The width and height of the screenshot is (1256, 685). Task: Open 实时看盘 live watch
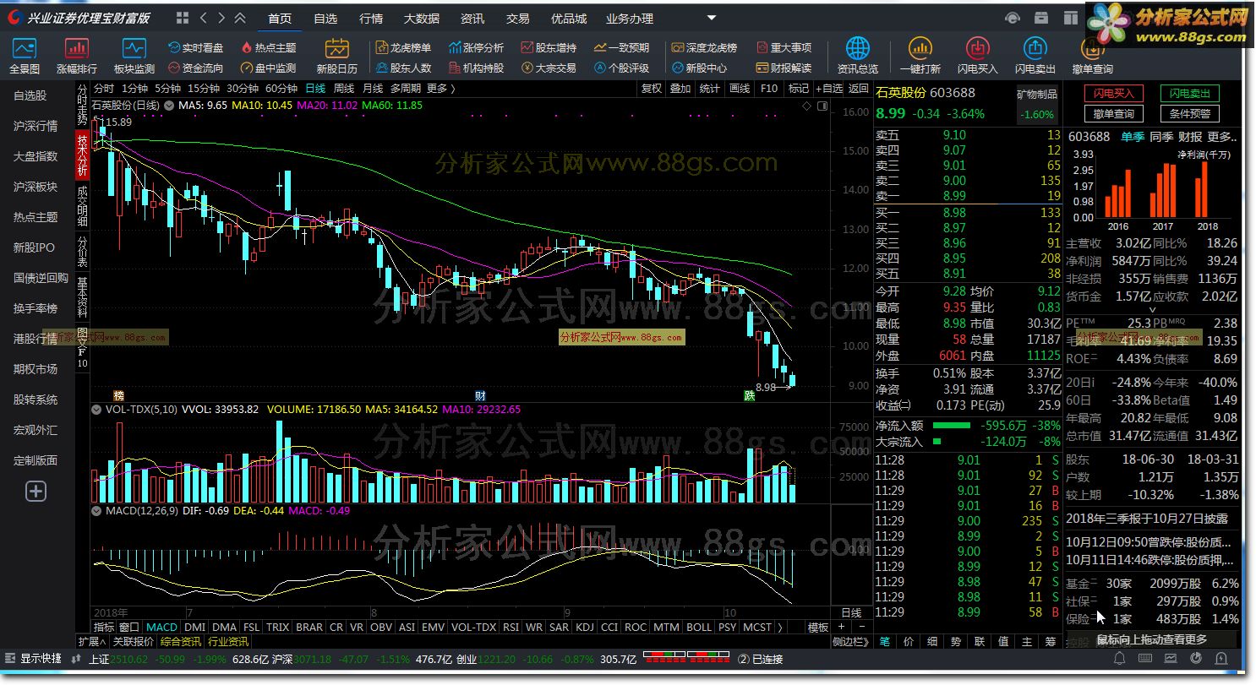coord(196,48)
